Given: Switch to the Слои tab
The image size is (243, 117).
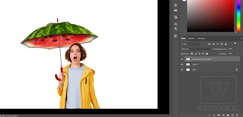Looking at the screenshot, I should [x=183, y=38].
